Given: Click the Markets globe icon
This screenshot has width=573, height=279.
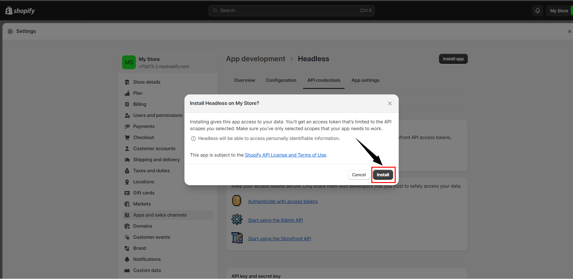Looking at the screenshot, I should pos(127,204).
